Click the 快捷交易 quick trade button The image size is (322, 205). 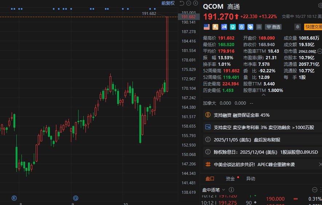point(313,27)
